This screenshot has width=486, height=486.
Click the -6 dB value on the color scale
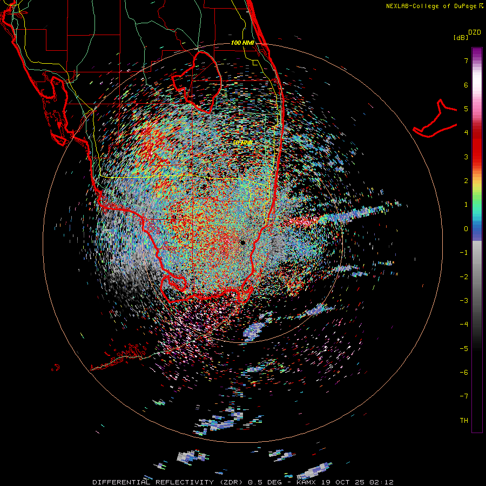coord(464,373)
